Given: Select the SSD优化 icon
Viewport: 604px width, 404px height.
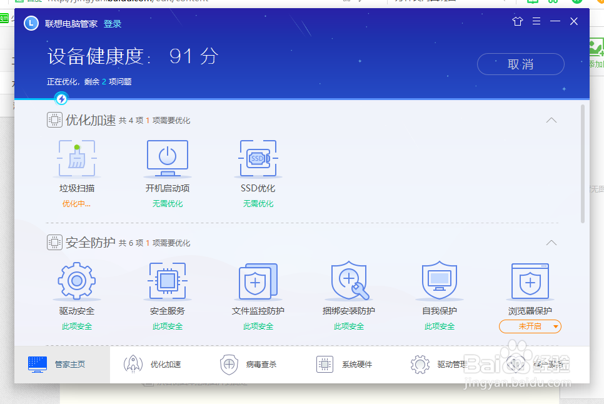Looking at the screenshot, I should click(x=258, y=158).
